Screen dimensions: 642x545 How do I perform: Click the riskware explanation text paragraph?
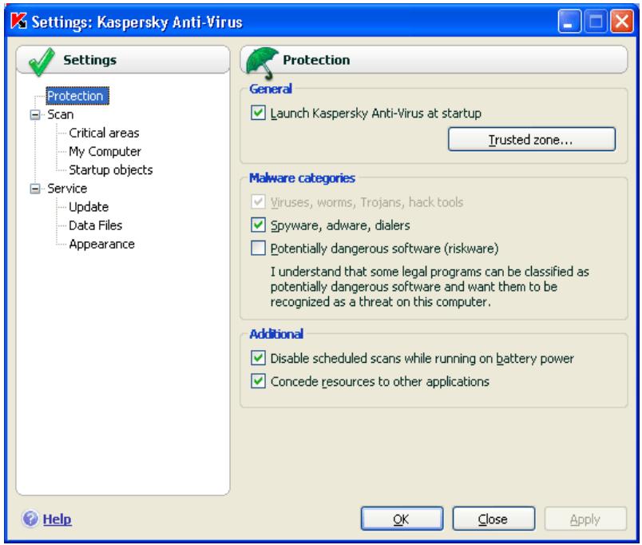[429, 286]
